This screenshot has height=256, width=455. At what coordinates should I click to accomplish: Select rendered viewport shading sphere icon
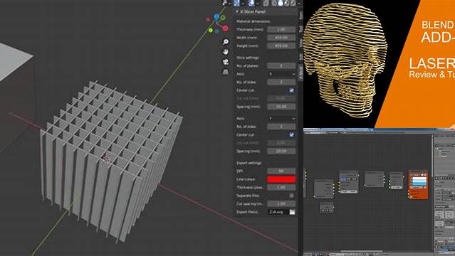(293, 3)
